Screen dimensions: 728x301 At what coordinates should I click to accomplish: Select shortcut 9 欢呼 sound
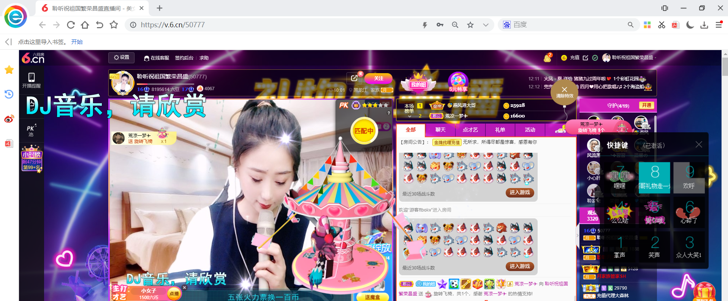pyautogui.click(x=689, y=178)
